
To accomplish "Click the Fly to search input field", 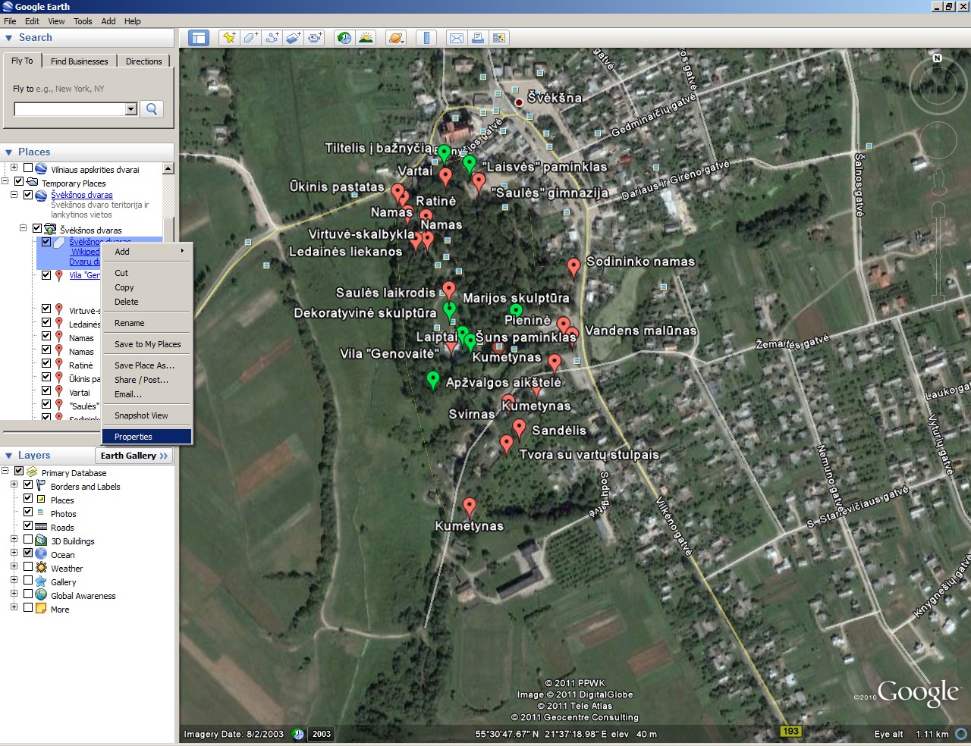I will pyautogui.click(x=69, y=109).
